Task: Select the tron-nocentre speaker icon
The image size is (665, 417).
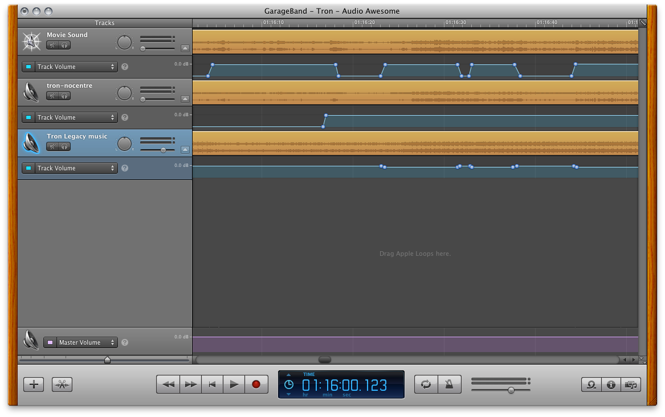Action: click(31, 92)
